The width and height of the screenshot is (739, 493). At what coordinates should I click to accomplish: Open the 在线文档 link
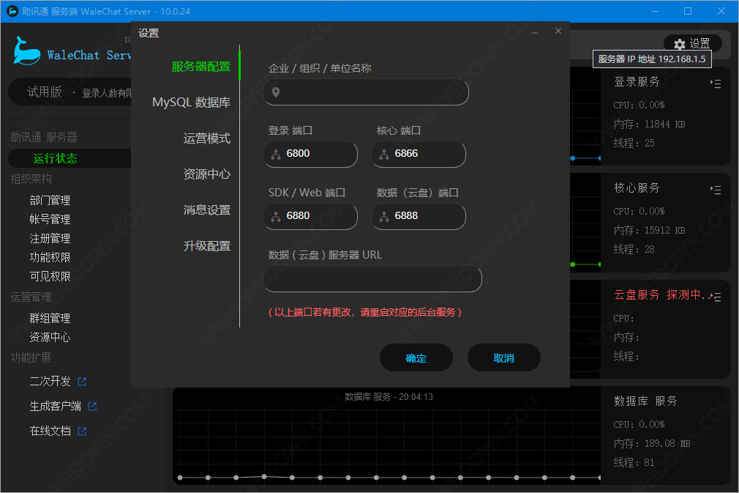pos(50,431)
